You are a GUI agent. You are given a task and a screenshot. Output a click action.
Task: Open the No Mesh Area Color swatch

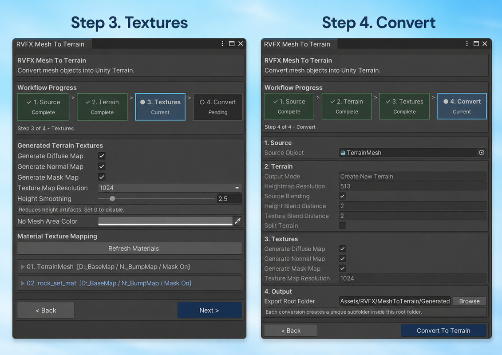tap(165, 221)
